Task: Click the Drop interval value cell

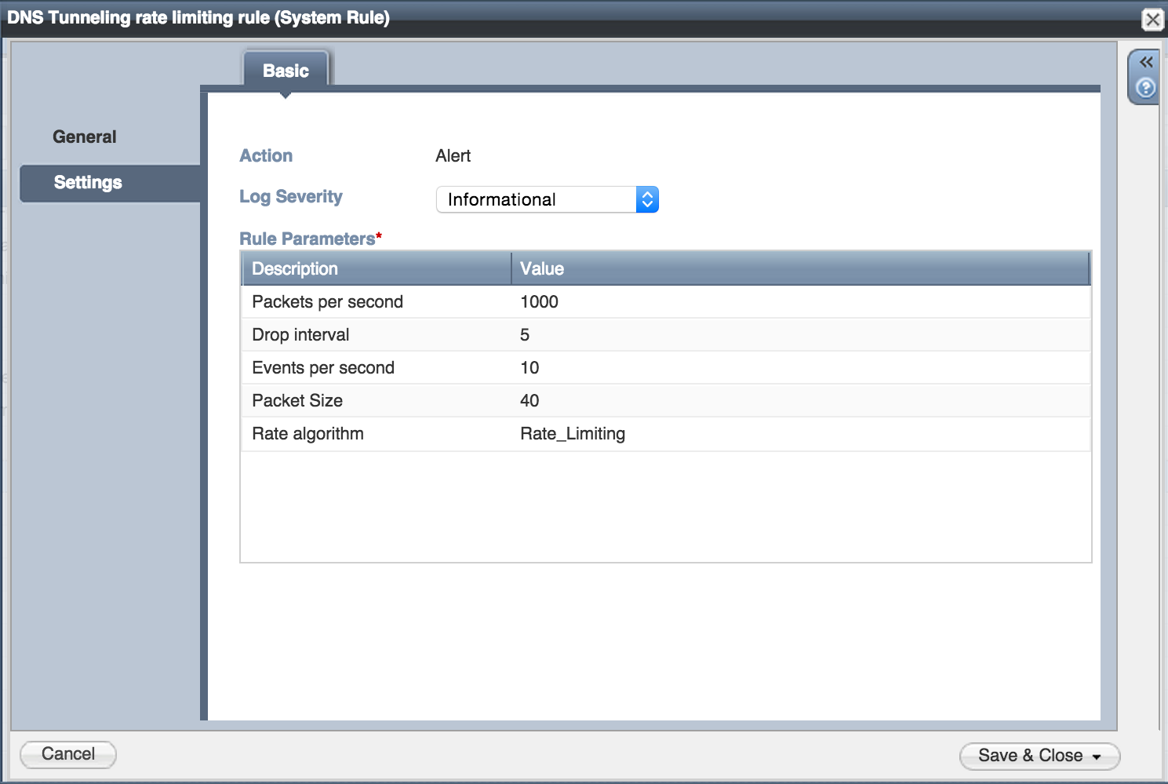Action: (525, 335)
